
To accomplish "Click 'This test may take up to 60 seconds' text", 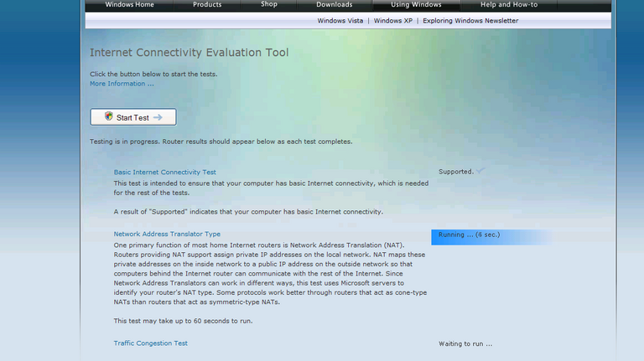I will (x=183, y=321).
